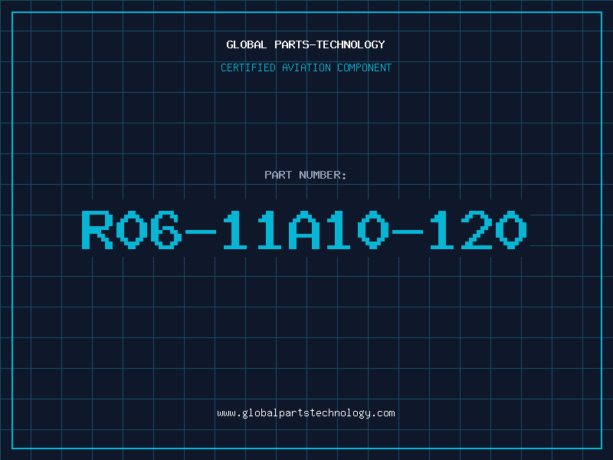Screen dimensions: 613x460
Task: Open the www.globalpartstechnology.com link
Action: pyautogui.click(x=306, y=413)
